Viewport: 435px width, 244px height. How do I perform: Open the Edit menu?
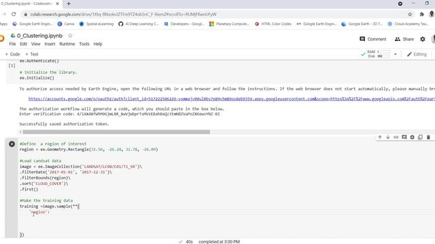24,44
